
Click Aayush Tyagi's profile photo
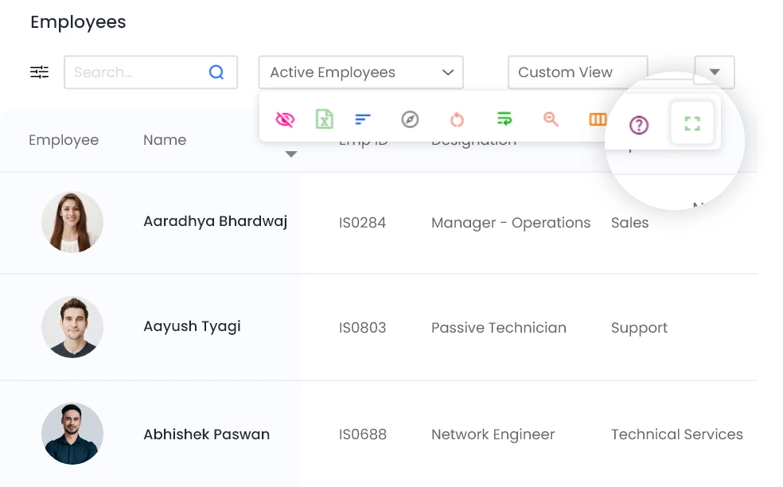(x=72, y=327)
